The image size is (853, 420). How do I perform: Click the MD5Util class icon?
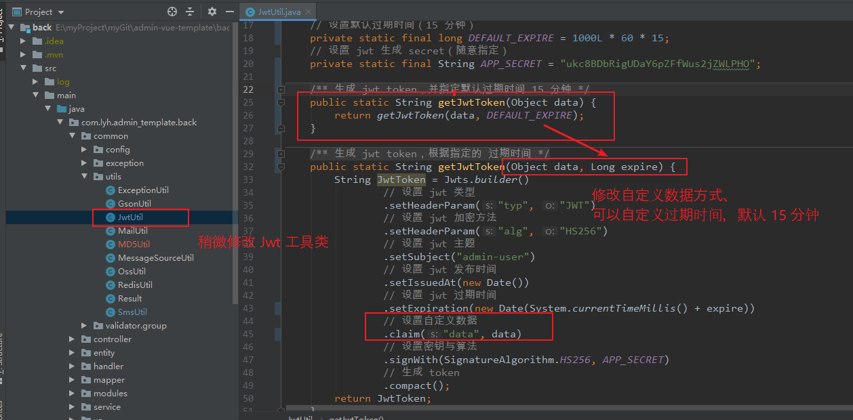click(111, 245)
